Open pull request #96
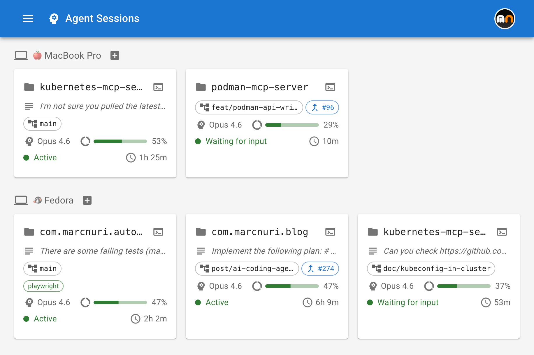The width and height of the screenshot is (534, 355). point(322,107)
